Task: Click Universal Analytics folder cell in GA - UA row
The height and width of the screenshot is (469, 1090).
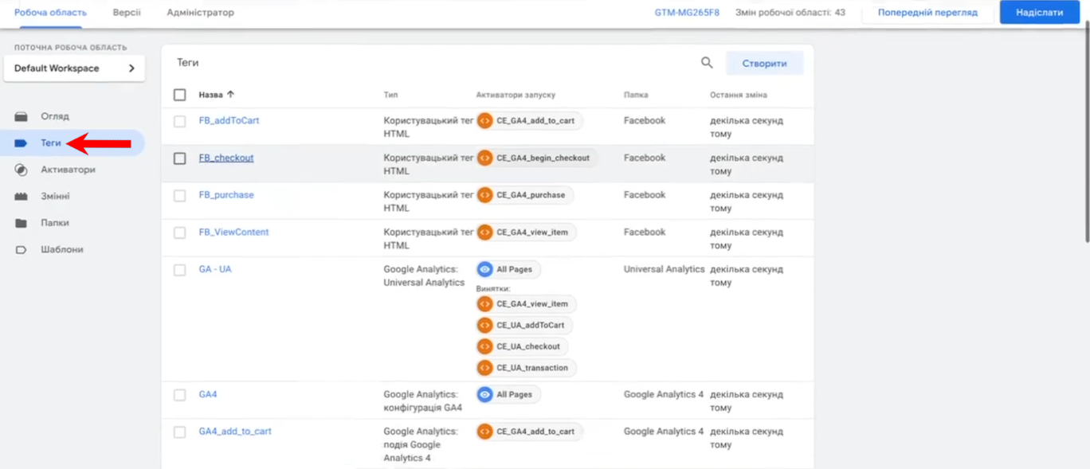Action: click(664, 269)
